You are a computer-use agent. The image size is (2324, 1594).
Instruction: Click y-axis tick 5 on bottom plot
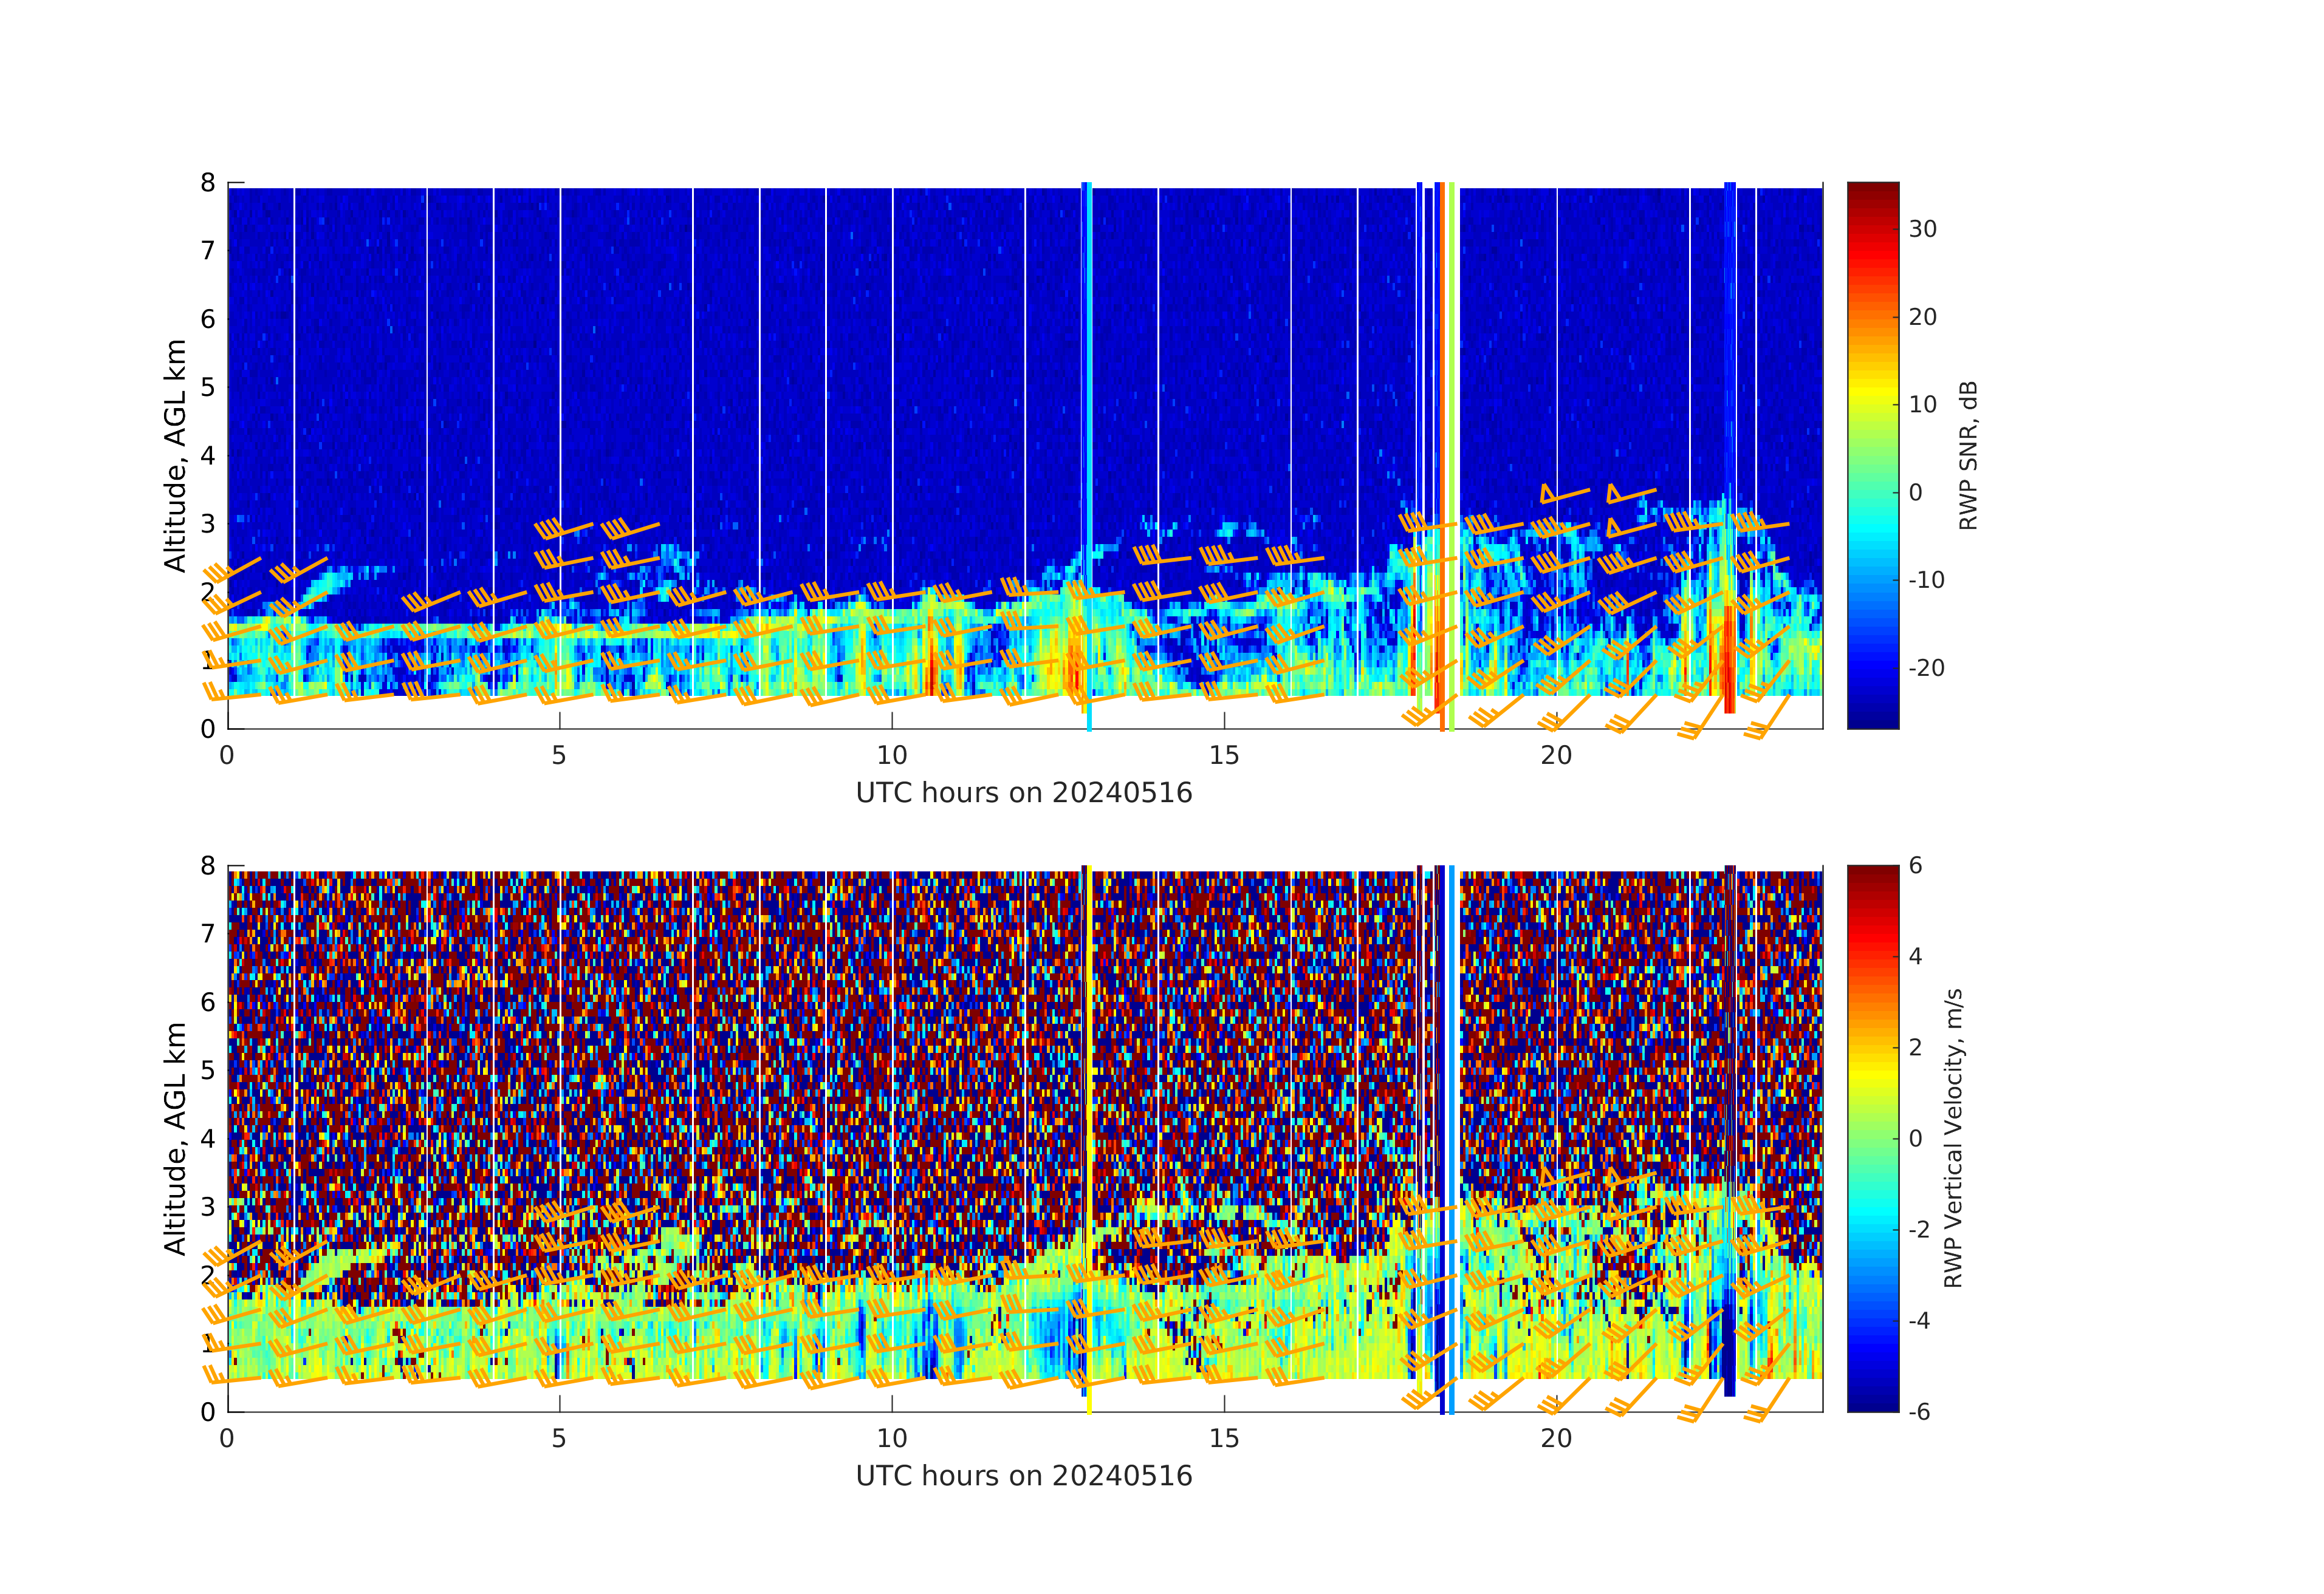(x=208, y=1071)
